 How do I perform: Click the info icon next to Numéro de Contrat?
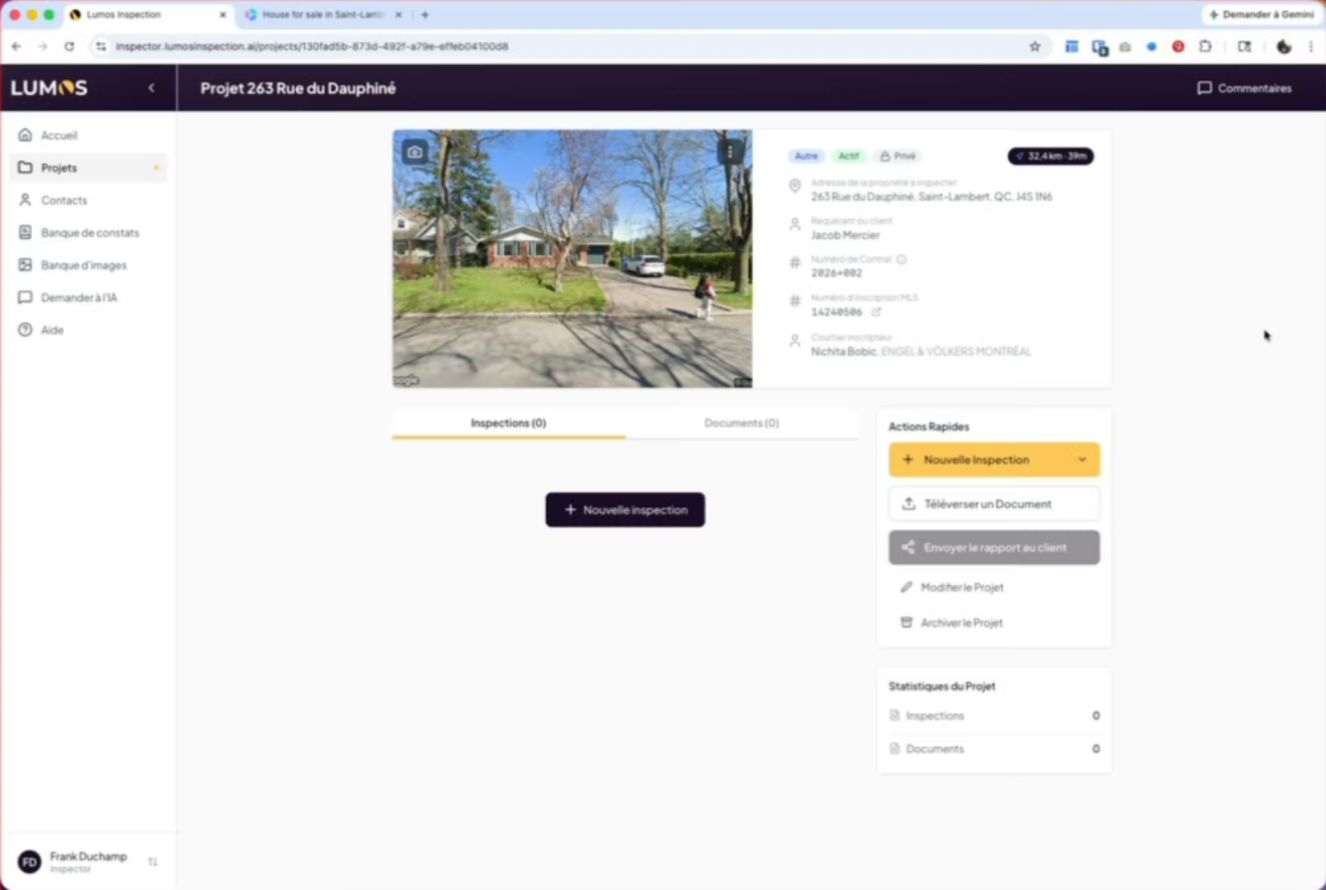point(901,260)
